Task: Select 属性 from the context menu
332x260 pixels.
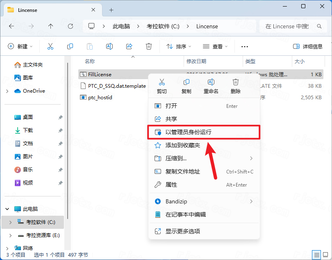Action: [204, 185]
